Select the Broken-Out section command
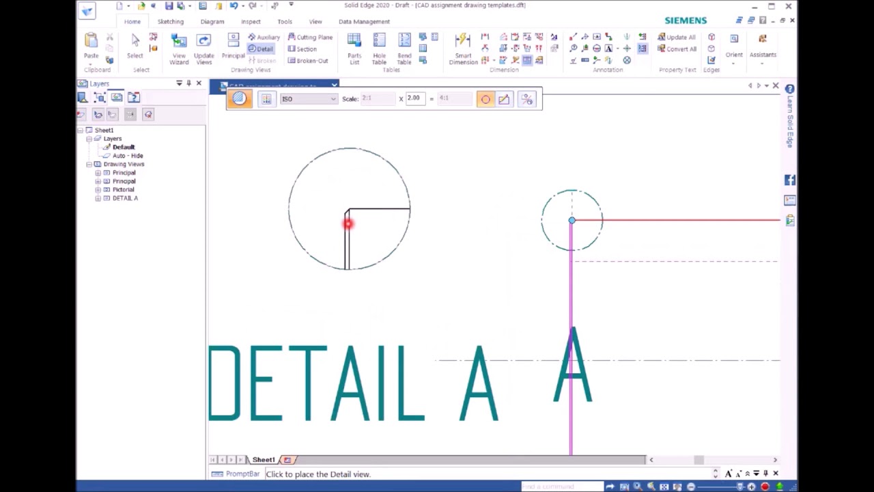This screenshot has height=492, width=874. [308, 60]
